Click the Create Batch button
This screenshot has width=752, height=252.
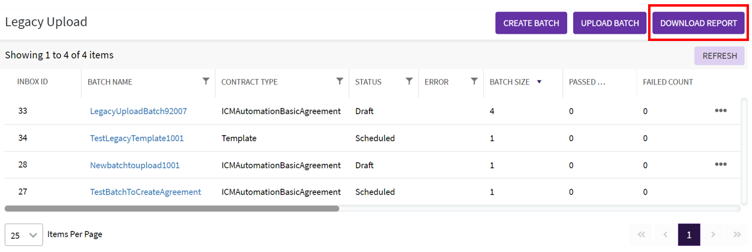pos(531,24)
